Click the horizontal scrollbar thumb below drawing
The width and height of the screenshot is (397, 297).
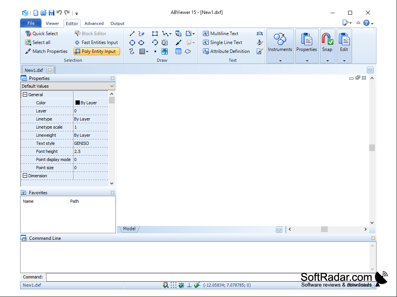(x=324, y=229)
